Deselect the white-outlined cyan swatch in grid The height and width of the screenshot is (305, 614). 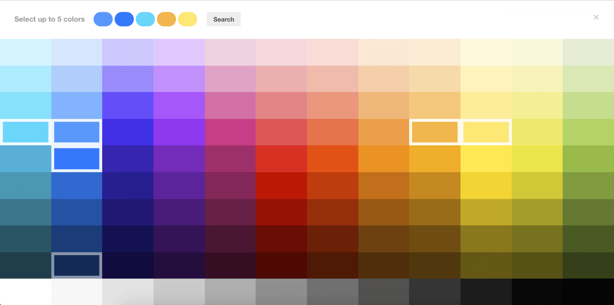coord(25,132)
